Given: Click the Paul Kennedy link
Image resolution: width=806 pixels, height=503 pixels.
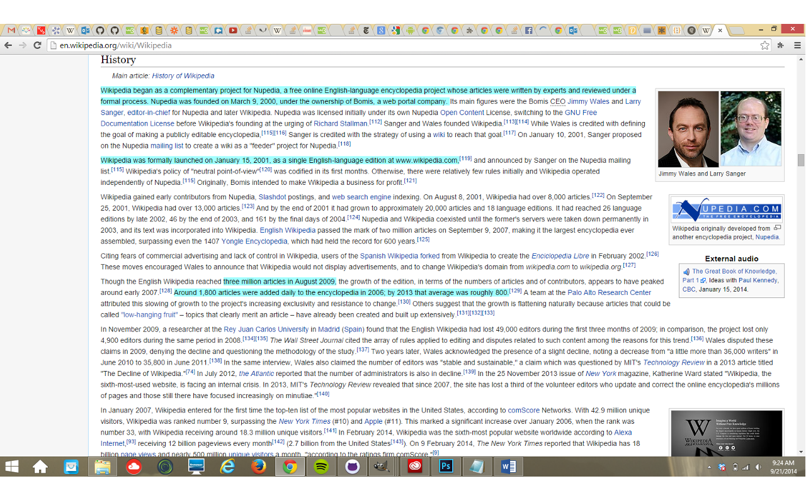Looking at the screenshot, I should 759,280.
